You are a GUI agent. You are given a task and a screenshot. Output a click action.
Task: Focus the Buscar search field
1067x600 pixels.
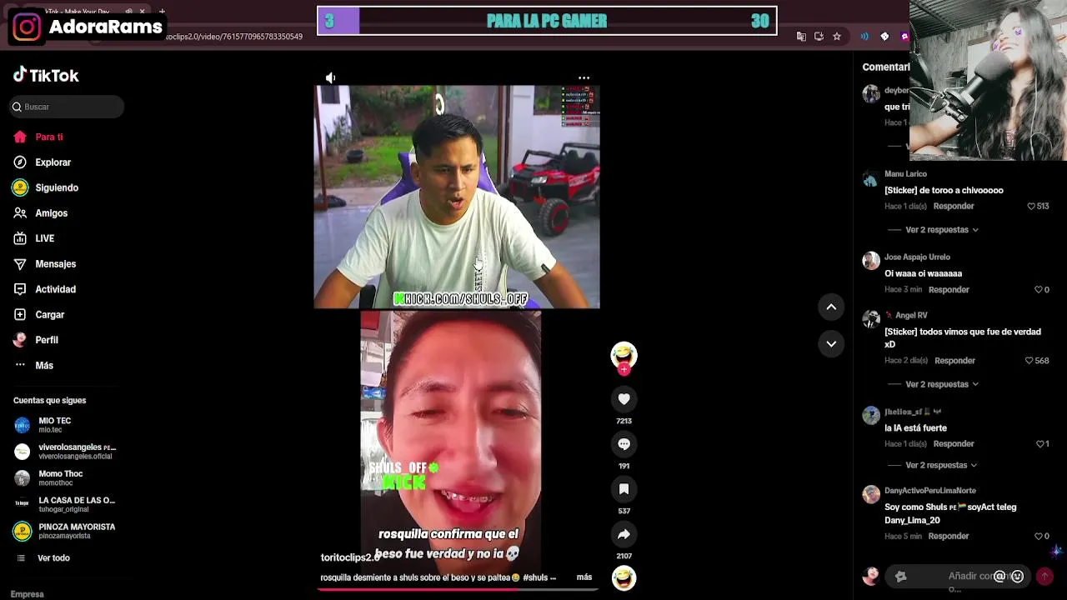click(68, 107)
